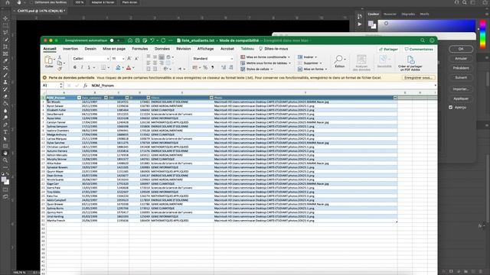Switch to the Insertion ribbon tab

[70, 49]
